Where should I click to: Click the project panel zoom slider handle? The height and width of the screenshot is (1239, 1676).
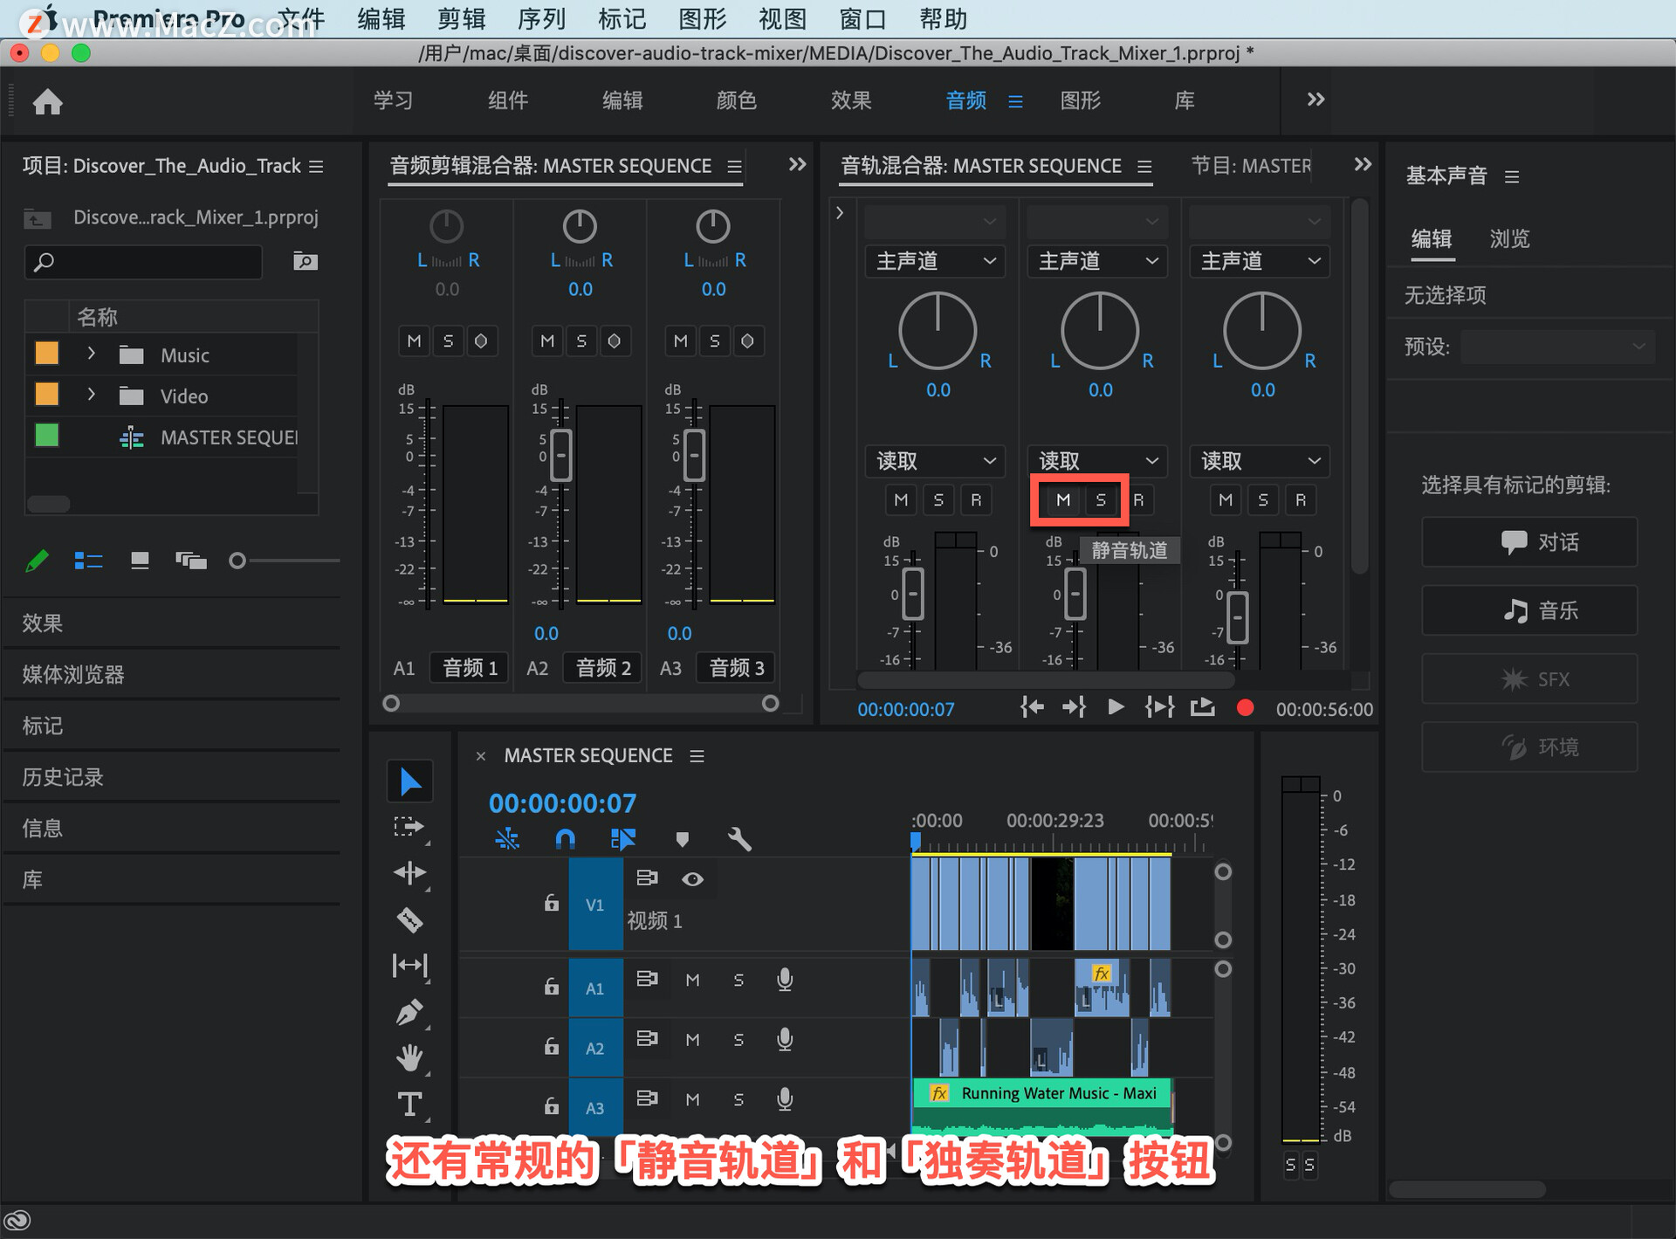pos(237,561)
